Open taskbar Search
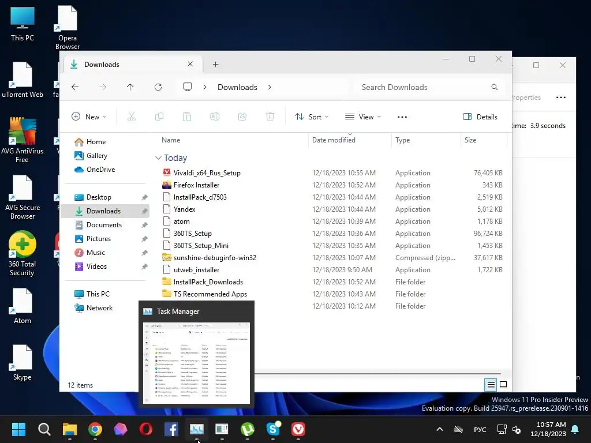The image size is (591, 443). (44, 429)
